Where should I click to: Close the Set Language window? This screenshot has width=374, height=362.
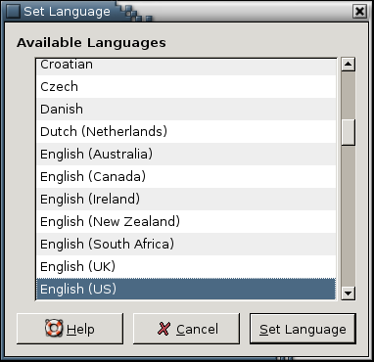pos(359,12)
